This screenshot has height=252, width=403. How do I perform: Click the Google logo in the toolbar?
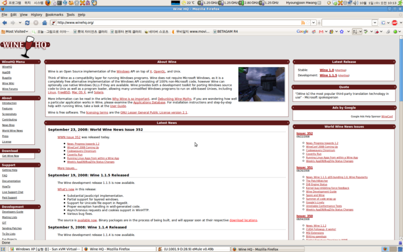pos(302,32)
